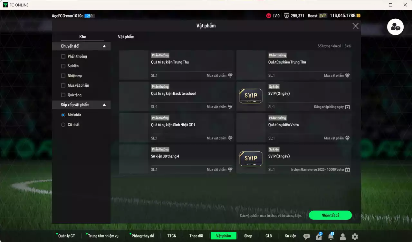Image resolution: width=412 pixels, height=242 pixels.
Task: Open the house icon with badge 2
Action: pyautogui.click(x=319, y=237)
